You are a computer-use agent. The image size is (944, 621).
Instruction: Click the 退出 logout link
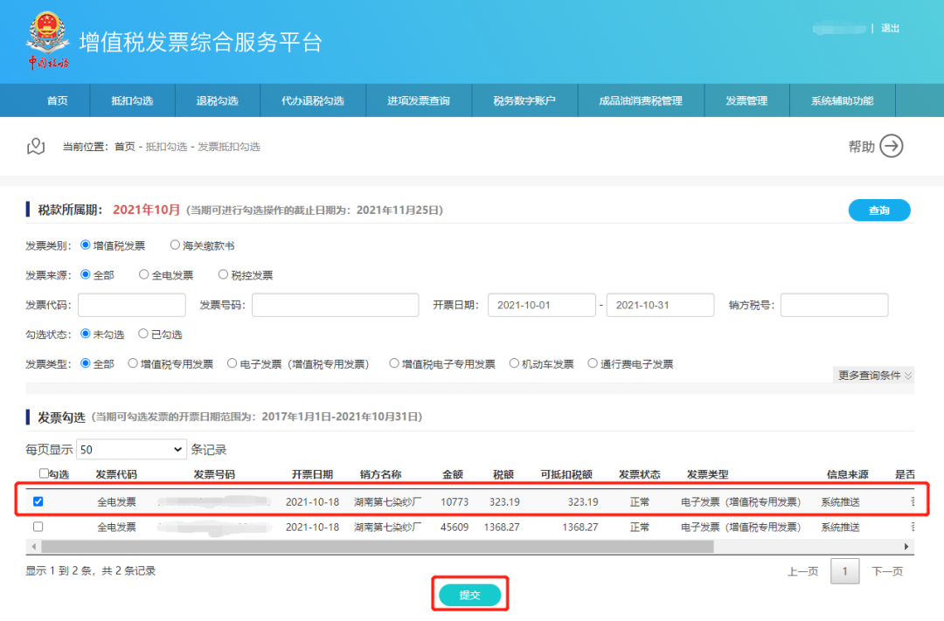pyautogui.click(x=891, y=27)
